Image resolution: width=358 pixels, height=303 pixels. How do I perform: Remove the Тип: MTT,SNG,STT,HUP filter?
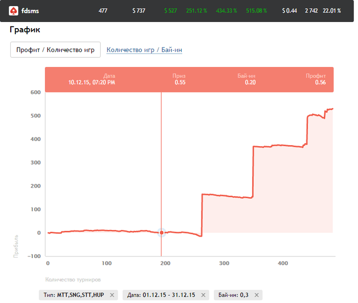pyautogui.click(x=112, y=295)
